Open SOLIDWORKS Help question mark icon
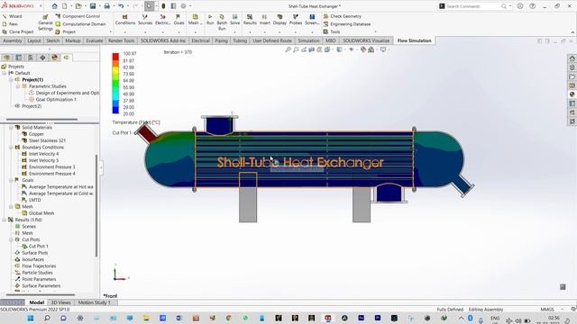The image size is (577, 324). [532, 6]
